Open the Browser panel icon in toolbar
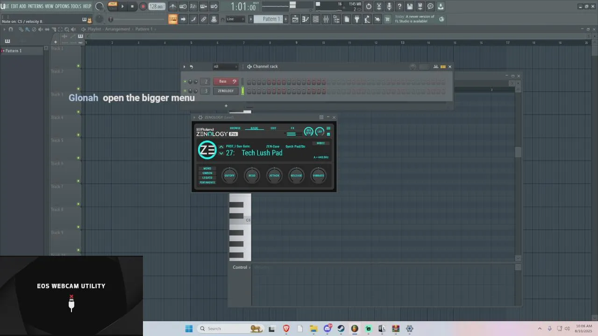Viewport: 598px width, 336px height. (x=336, y=19)
